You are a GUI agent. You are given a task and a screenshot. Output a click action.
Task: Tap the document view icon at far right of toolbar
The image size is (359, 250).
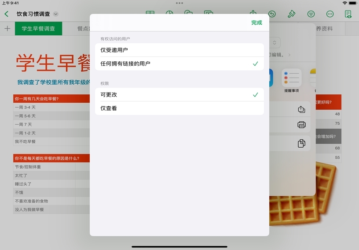tap(348, 14)
